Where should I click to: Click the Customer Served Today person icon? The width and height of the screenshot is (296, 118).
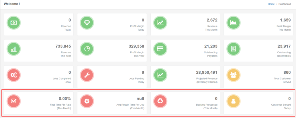(233, 101)
